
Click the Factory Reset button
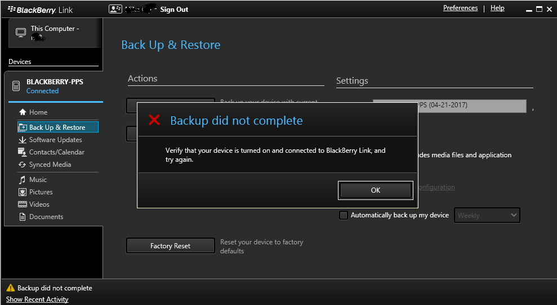pos(170,246)
